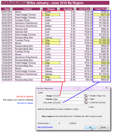
Task: Expand the Unit Price filter arrow
Action: pos(91,9)
